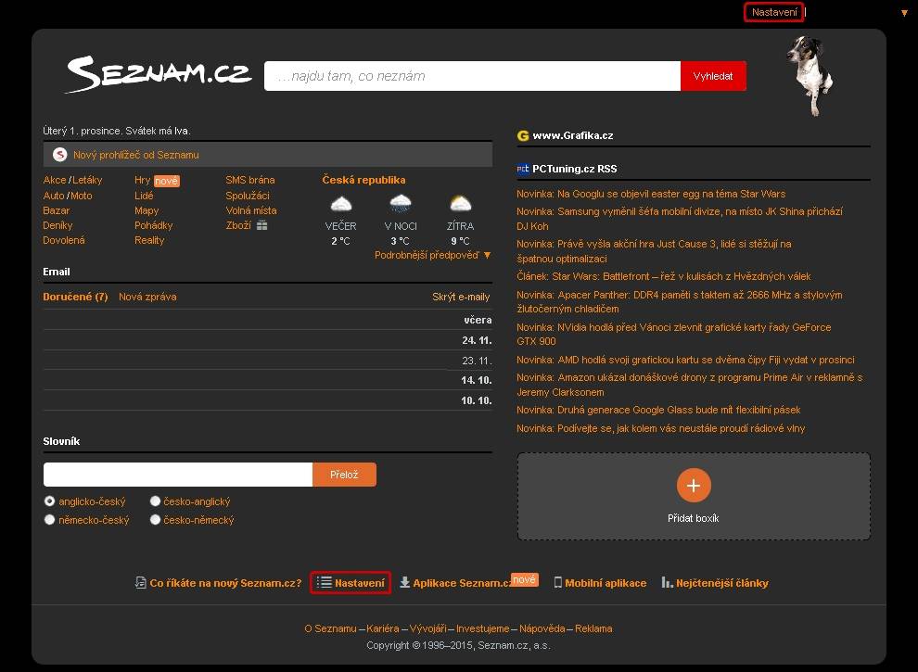
Task: Click the list icon beside bottom Nastavení
Action: 325,582
